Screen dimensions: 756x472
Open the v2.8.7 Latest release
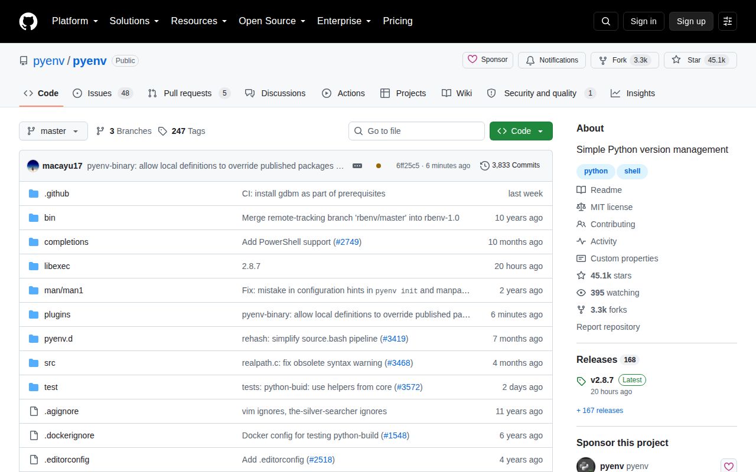coord(611,385)
